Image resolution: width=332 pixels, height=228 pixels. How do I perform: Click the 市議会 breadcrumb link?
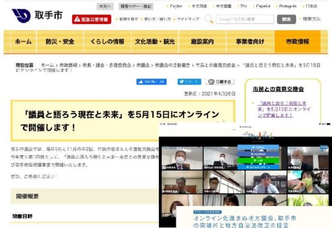tap(143, 65)
